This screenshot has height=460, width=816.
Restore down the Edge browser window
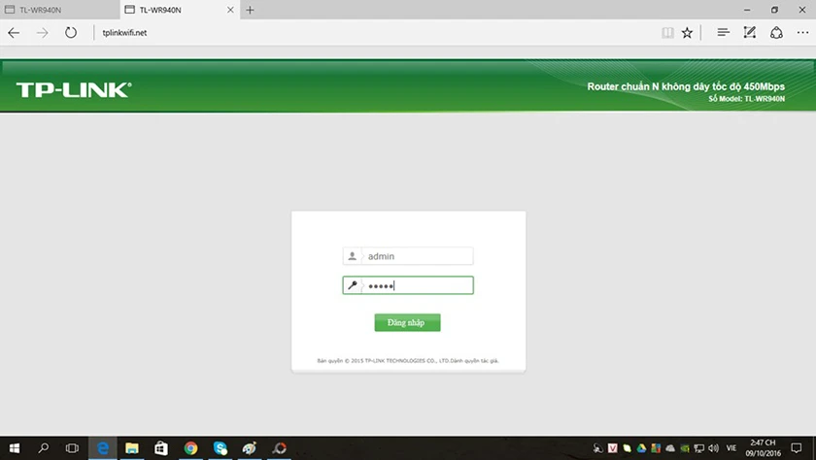(774, 10)
